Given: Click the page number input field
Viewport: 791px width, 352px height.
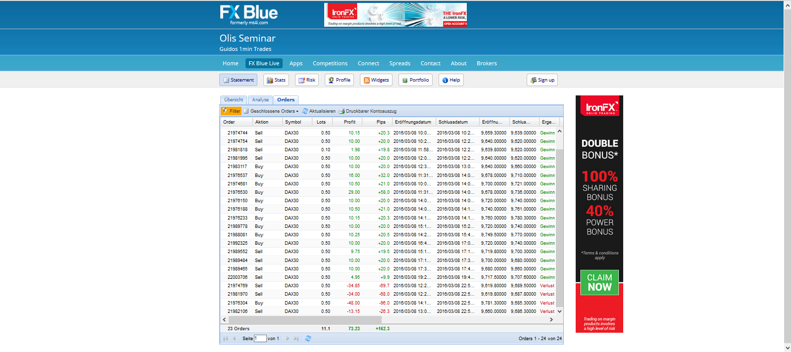Looking at the screenshot, I should point(260,339).
